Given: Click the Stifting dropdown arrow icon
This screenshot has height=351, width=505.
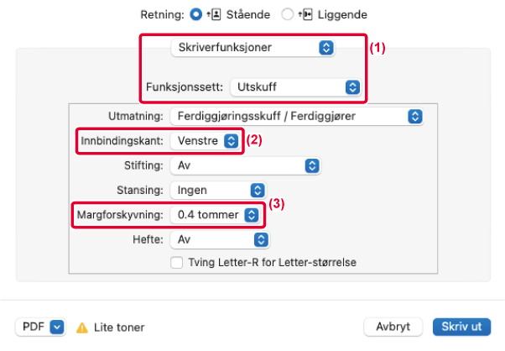Looking at the screenshot, I should 312,165.
